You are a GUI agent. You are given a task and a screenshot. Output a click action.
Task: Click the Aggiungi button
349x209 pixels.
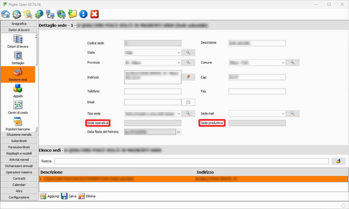50,196
